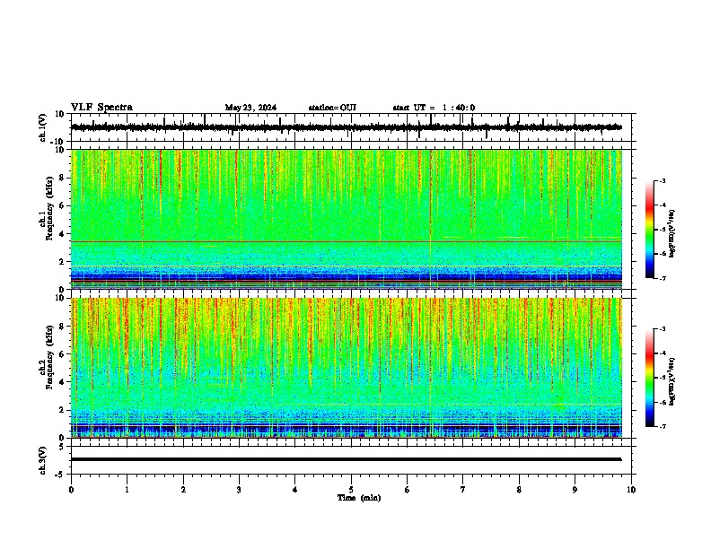The image size is (711, 549).
Task: Click inside the ch.2 spectrogram panel
Action: (x=347, y=368)
